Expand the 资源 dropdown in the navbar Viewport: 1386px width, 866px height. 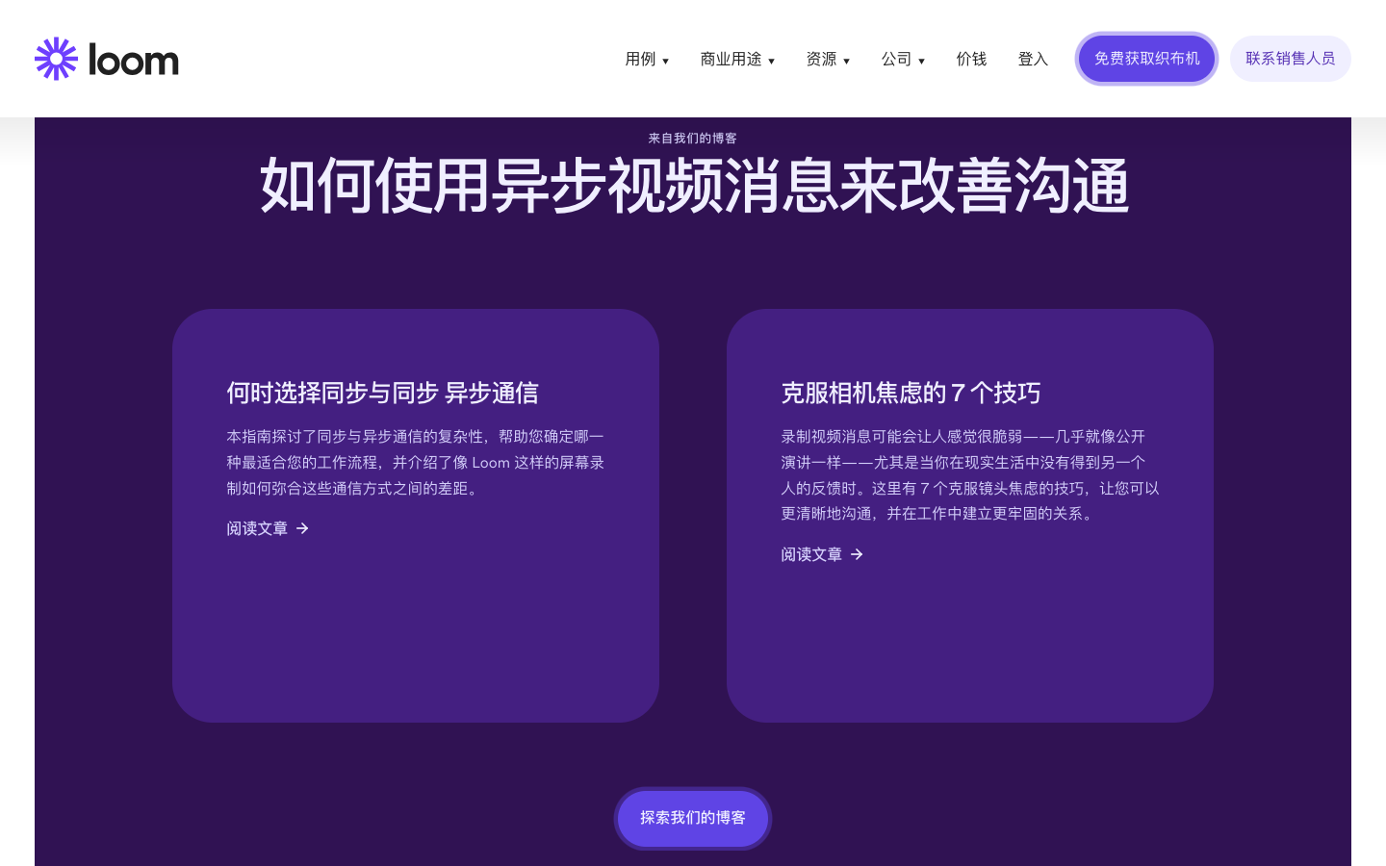[828, 59]
